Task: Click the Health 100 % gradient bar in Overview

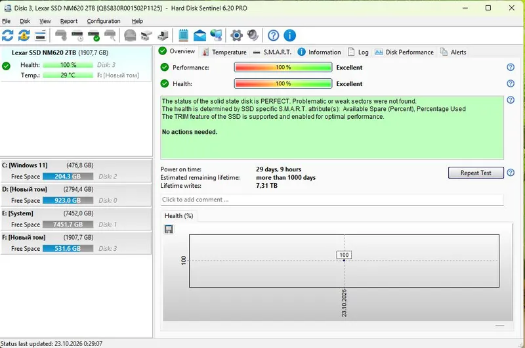Action: pos(283,83)
